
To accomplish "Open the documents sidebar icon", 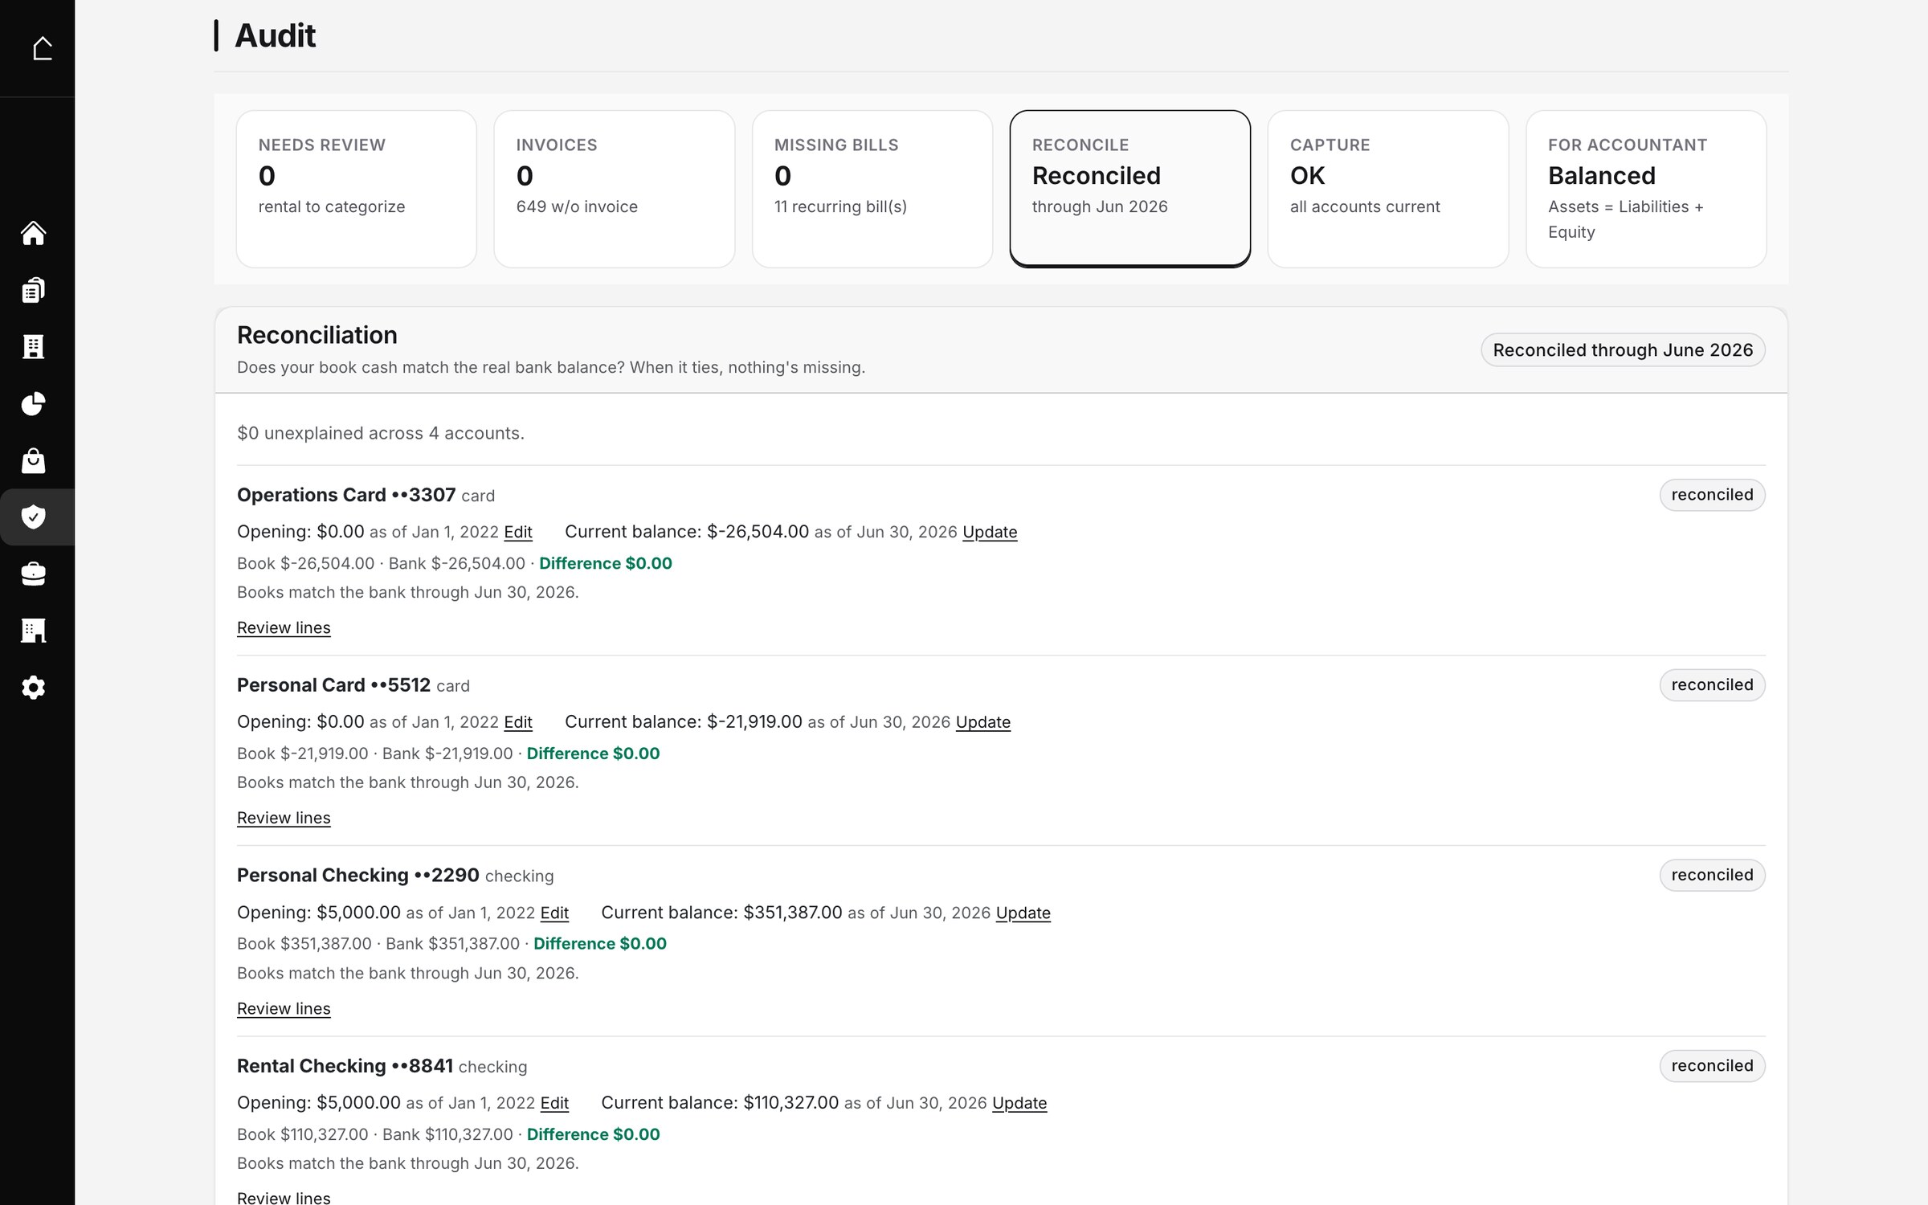I will pyautogui.click(x=33, y=290).
